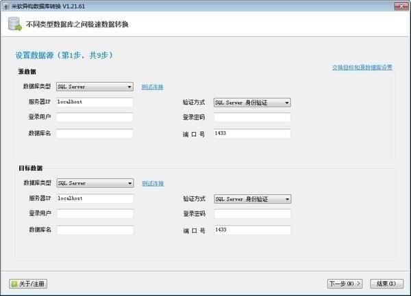
Task: Focus the target 服务器IP field
Action: click(x=95, y=198)
